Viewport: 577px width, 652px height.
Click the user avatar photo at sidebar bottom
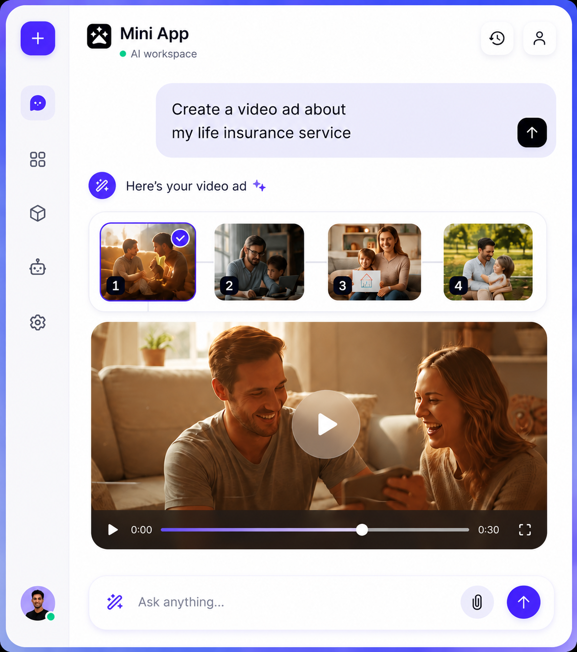coord(38,603)
